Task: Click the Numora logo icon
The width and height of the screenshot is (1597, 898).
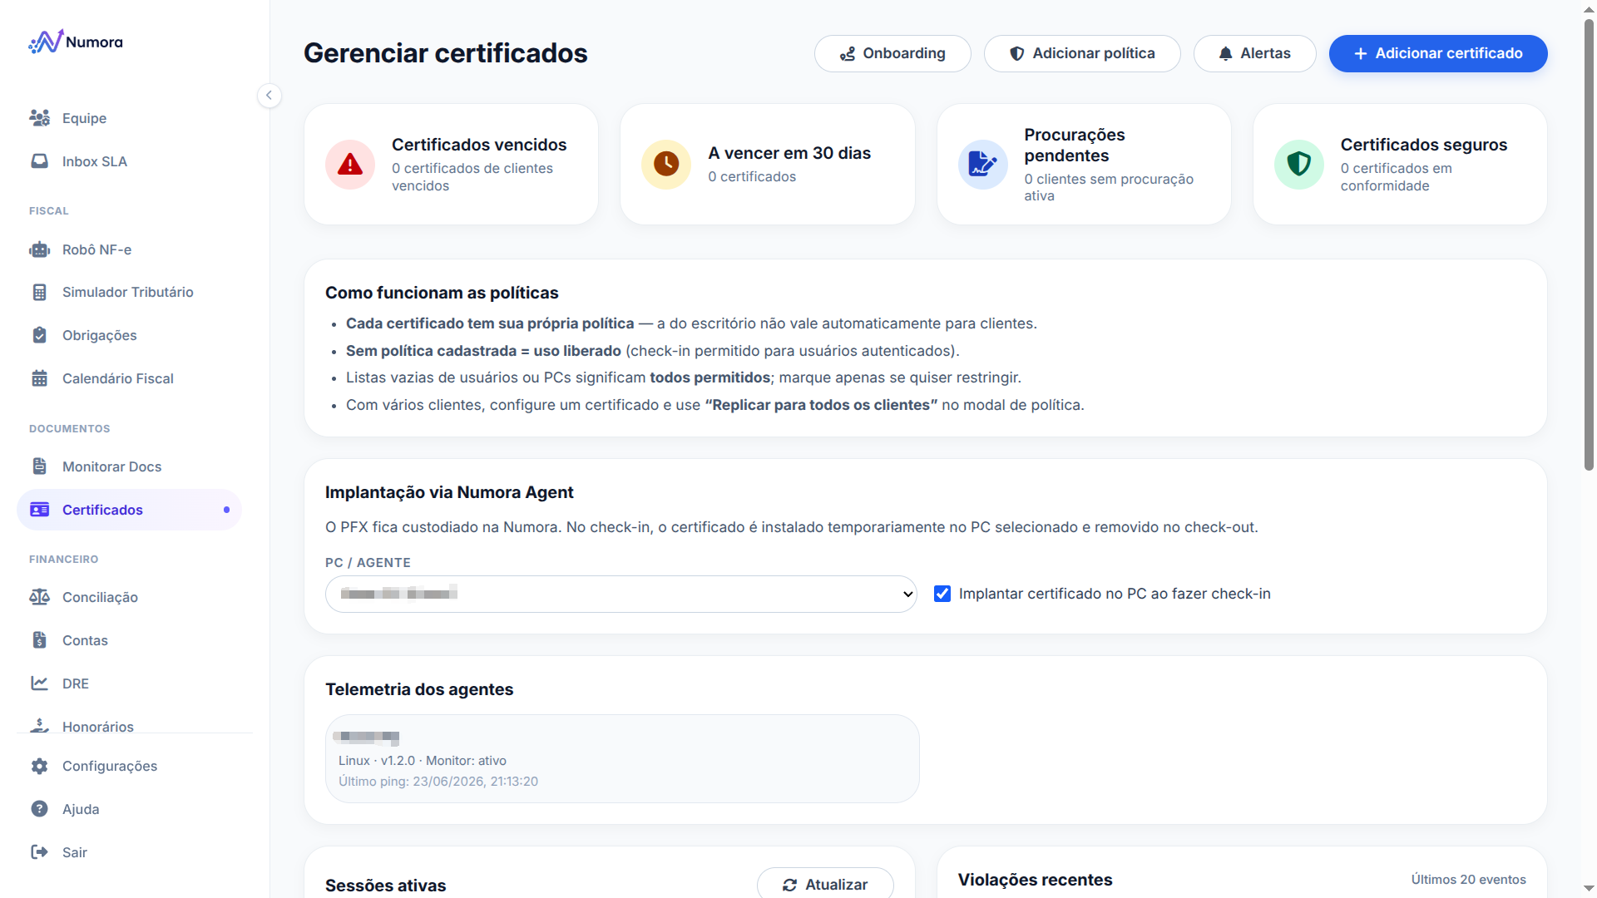Action: click(46, 42)
